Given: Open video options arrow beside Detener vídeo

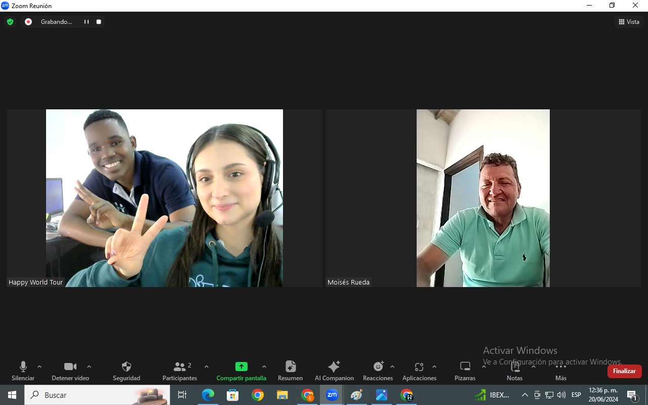Looking at the screenshot, I should coord(89,367).
